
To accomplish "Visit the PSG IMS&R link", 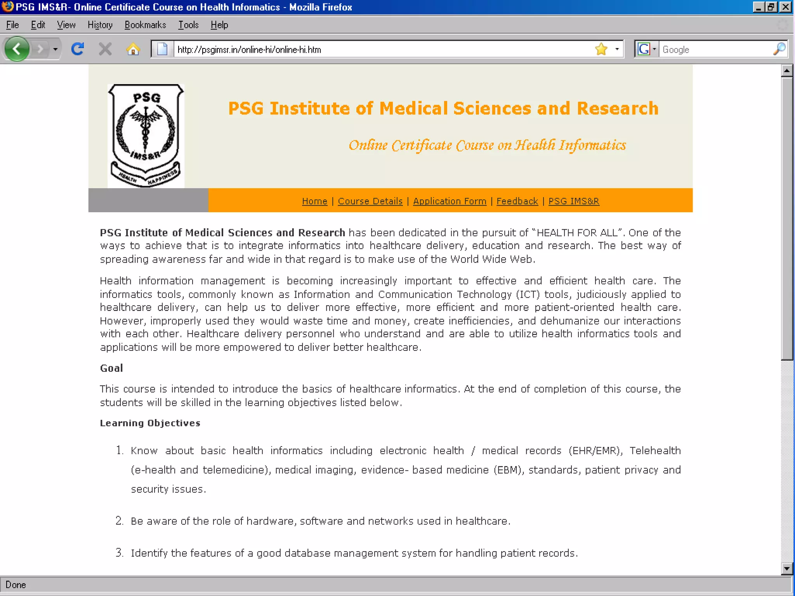I will click(574, 201).
